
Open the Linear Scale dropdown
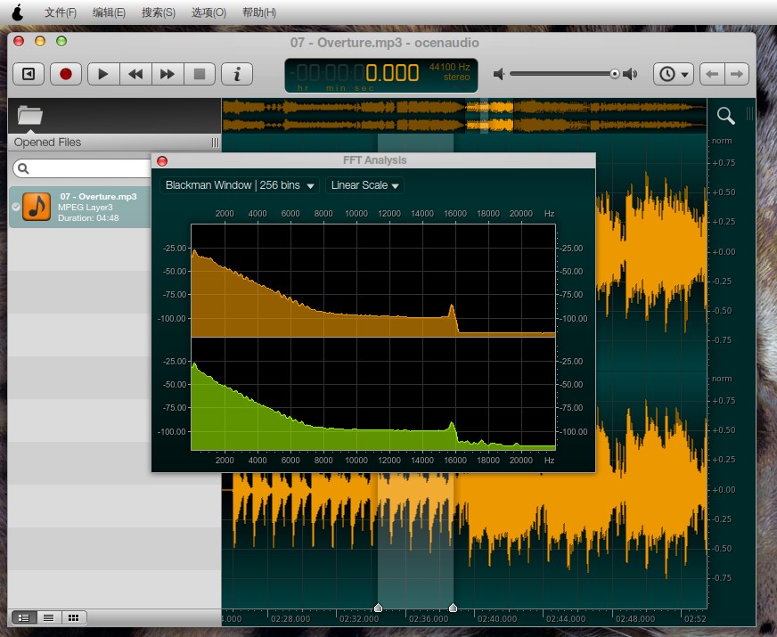click(x=364, y=185)
